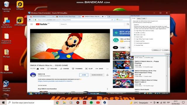The image size is (187, 105).
Task: Select the All filter chip
Action: (x=115, y=48)
